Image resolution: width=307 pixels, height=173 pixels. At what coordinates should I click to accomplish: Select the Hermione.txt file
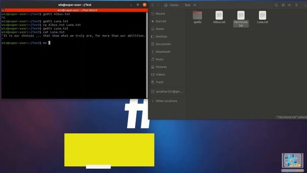point(241,19)
